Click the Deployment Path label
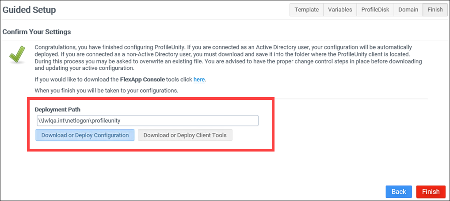This screenshot has height=201, width=450. (58, 109)
